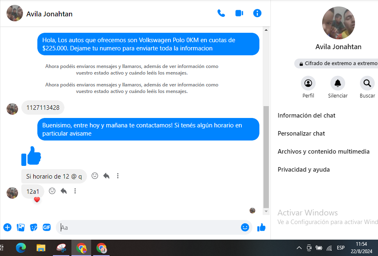The width and height of the screenshot is (378, 256).
Task: Open the battery status tray icon
Action: [x=319, y=247]
